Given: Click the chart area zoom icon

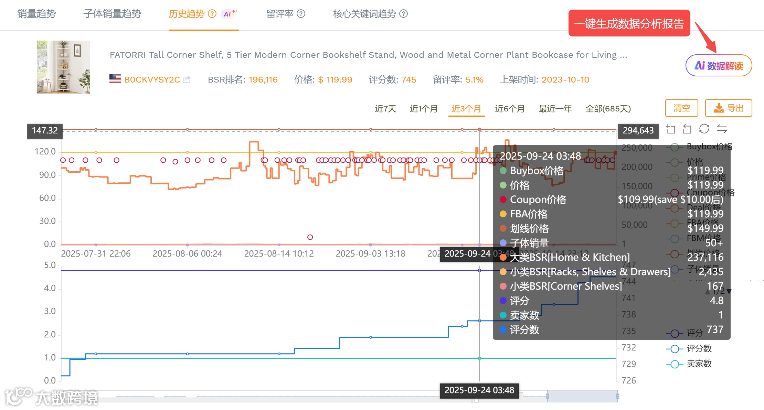Looking at the screenshot, I should [x=670, y=129].
